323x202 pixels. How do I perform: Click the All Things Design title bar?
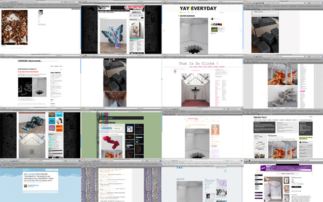121,118
